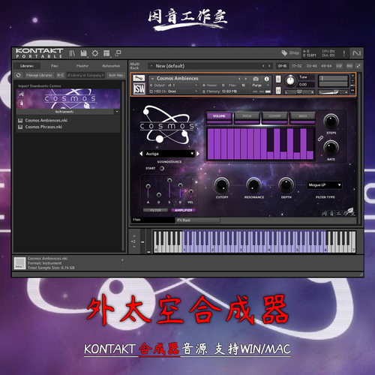Toggle rack resize icon at header right
Viewport: 375px width, 375px height.
(x=358, y=66)
